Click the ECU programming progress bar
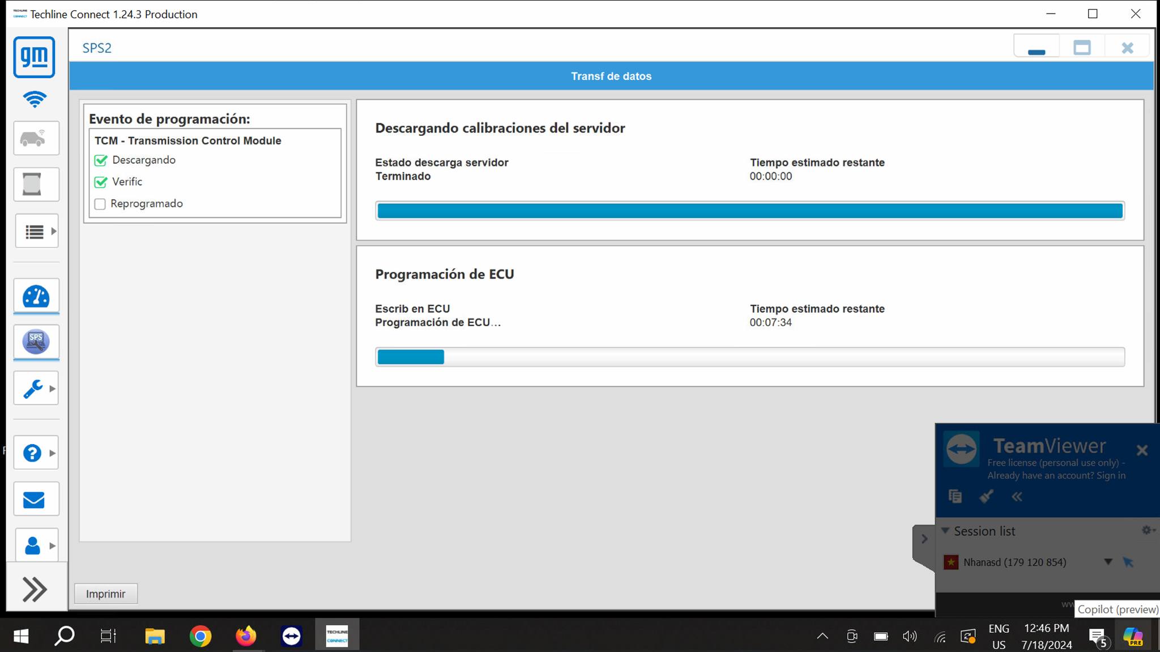Image resolution: width=1160 pixels, height=652 pixels. click(750, 357)
